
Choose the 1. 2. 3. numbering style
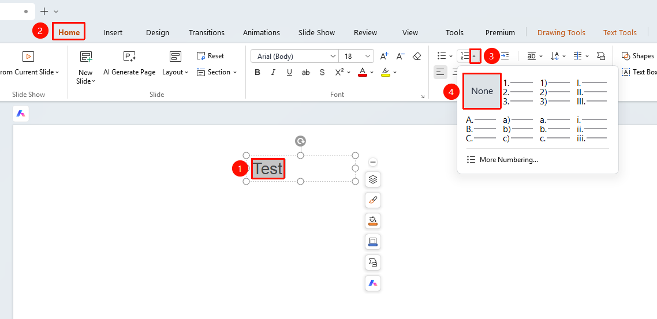pos(518,92)
